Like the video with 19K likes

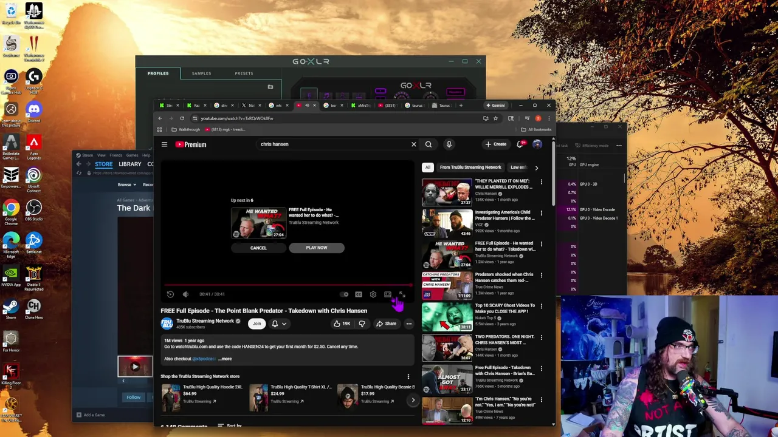click(x=342, y=324)
